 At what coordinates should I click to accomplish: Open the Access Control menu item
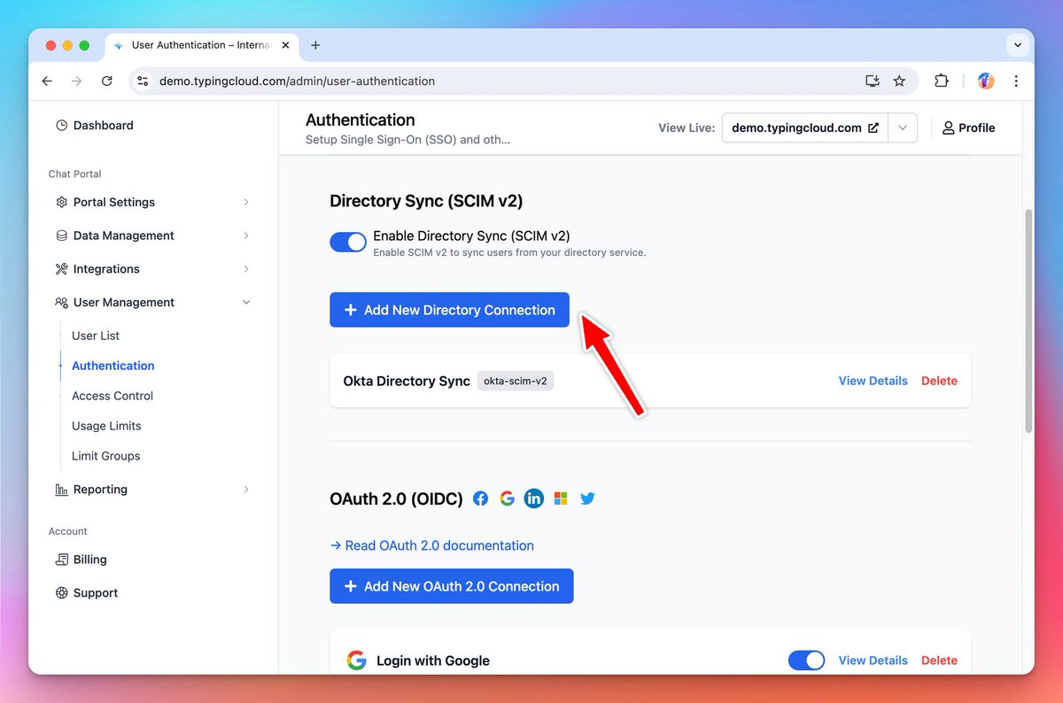point(113,396)
